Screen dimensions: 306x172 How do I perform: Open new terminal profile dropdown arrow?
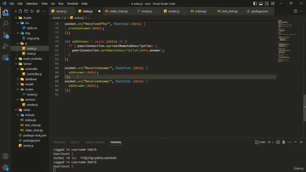click(x=273, y=142)
